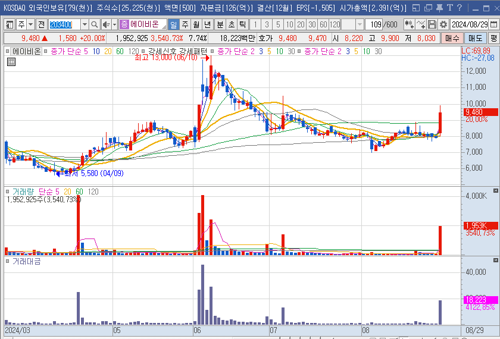Open the chart compare candles icon

click(x=409, y=24)
